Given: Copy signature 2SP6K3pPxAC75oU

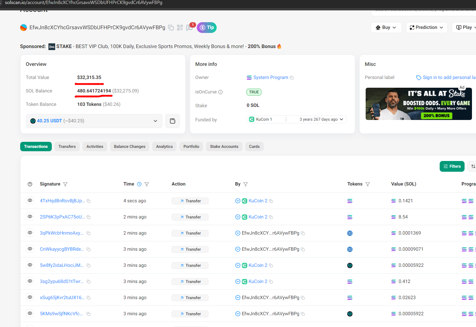Looking at the screenshot, I should click(88, 217).
